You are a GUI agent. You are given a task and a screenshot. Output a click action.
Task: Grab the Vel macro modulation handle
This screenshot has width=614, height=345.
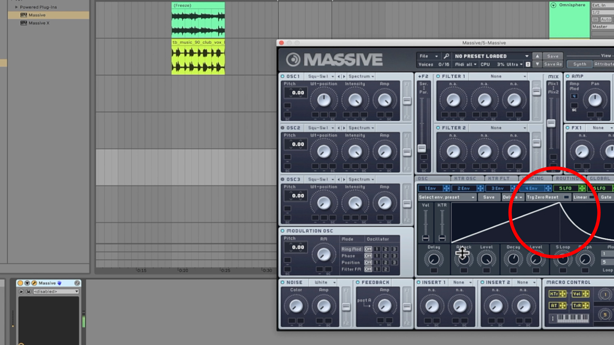pos(586,294)
